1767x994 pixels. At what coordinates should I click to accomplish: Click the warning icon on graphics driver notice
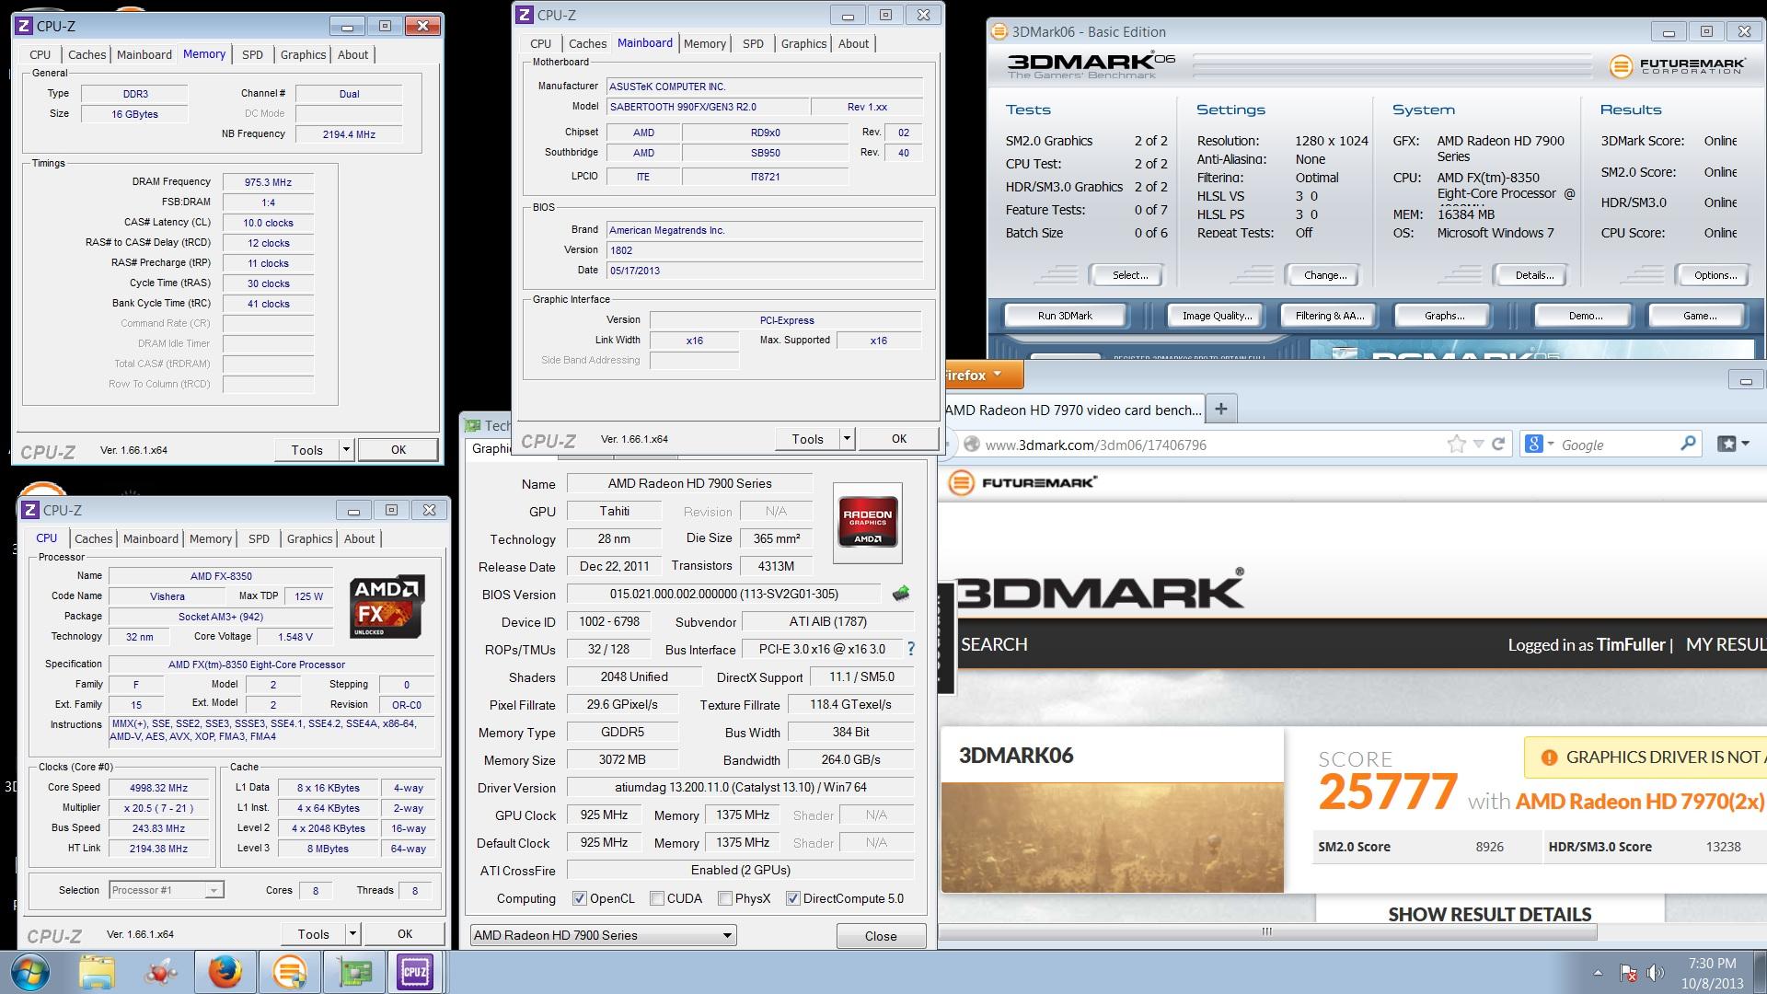coord(1549,757)
